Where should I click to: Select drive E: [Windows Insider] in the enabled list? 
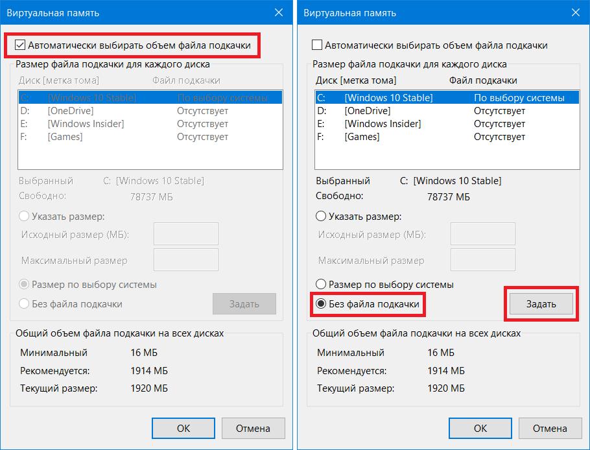pyautogui.click(x=447, y=124)
